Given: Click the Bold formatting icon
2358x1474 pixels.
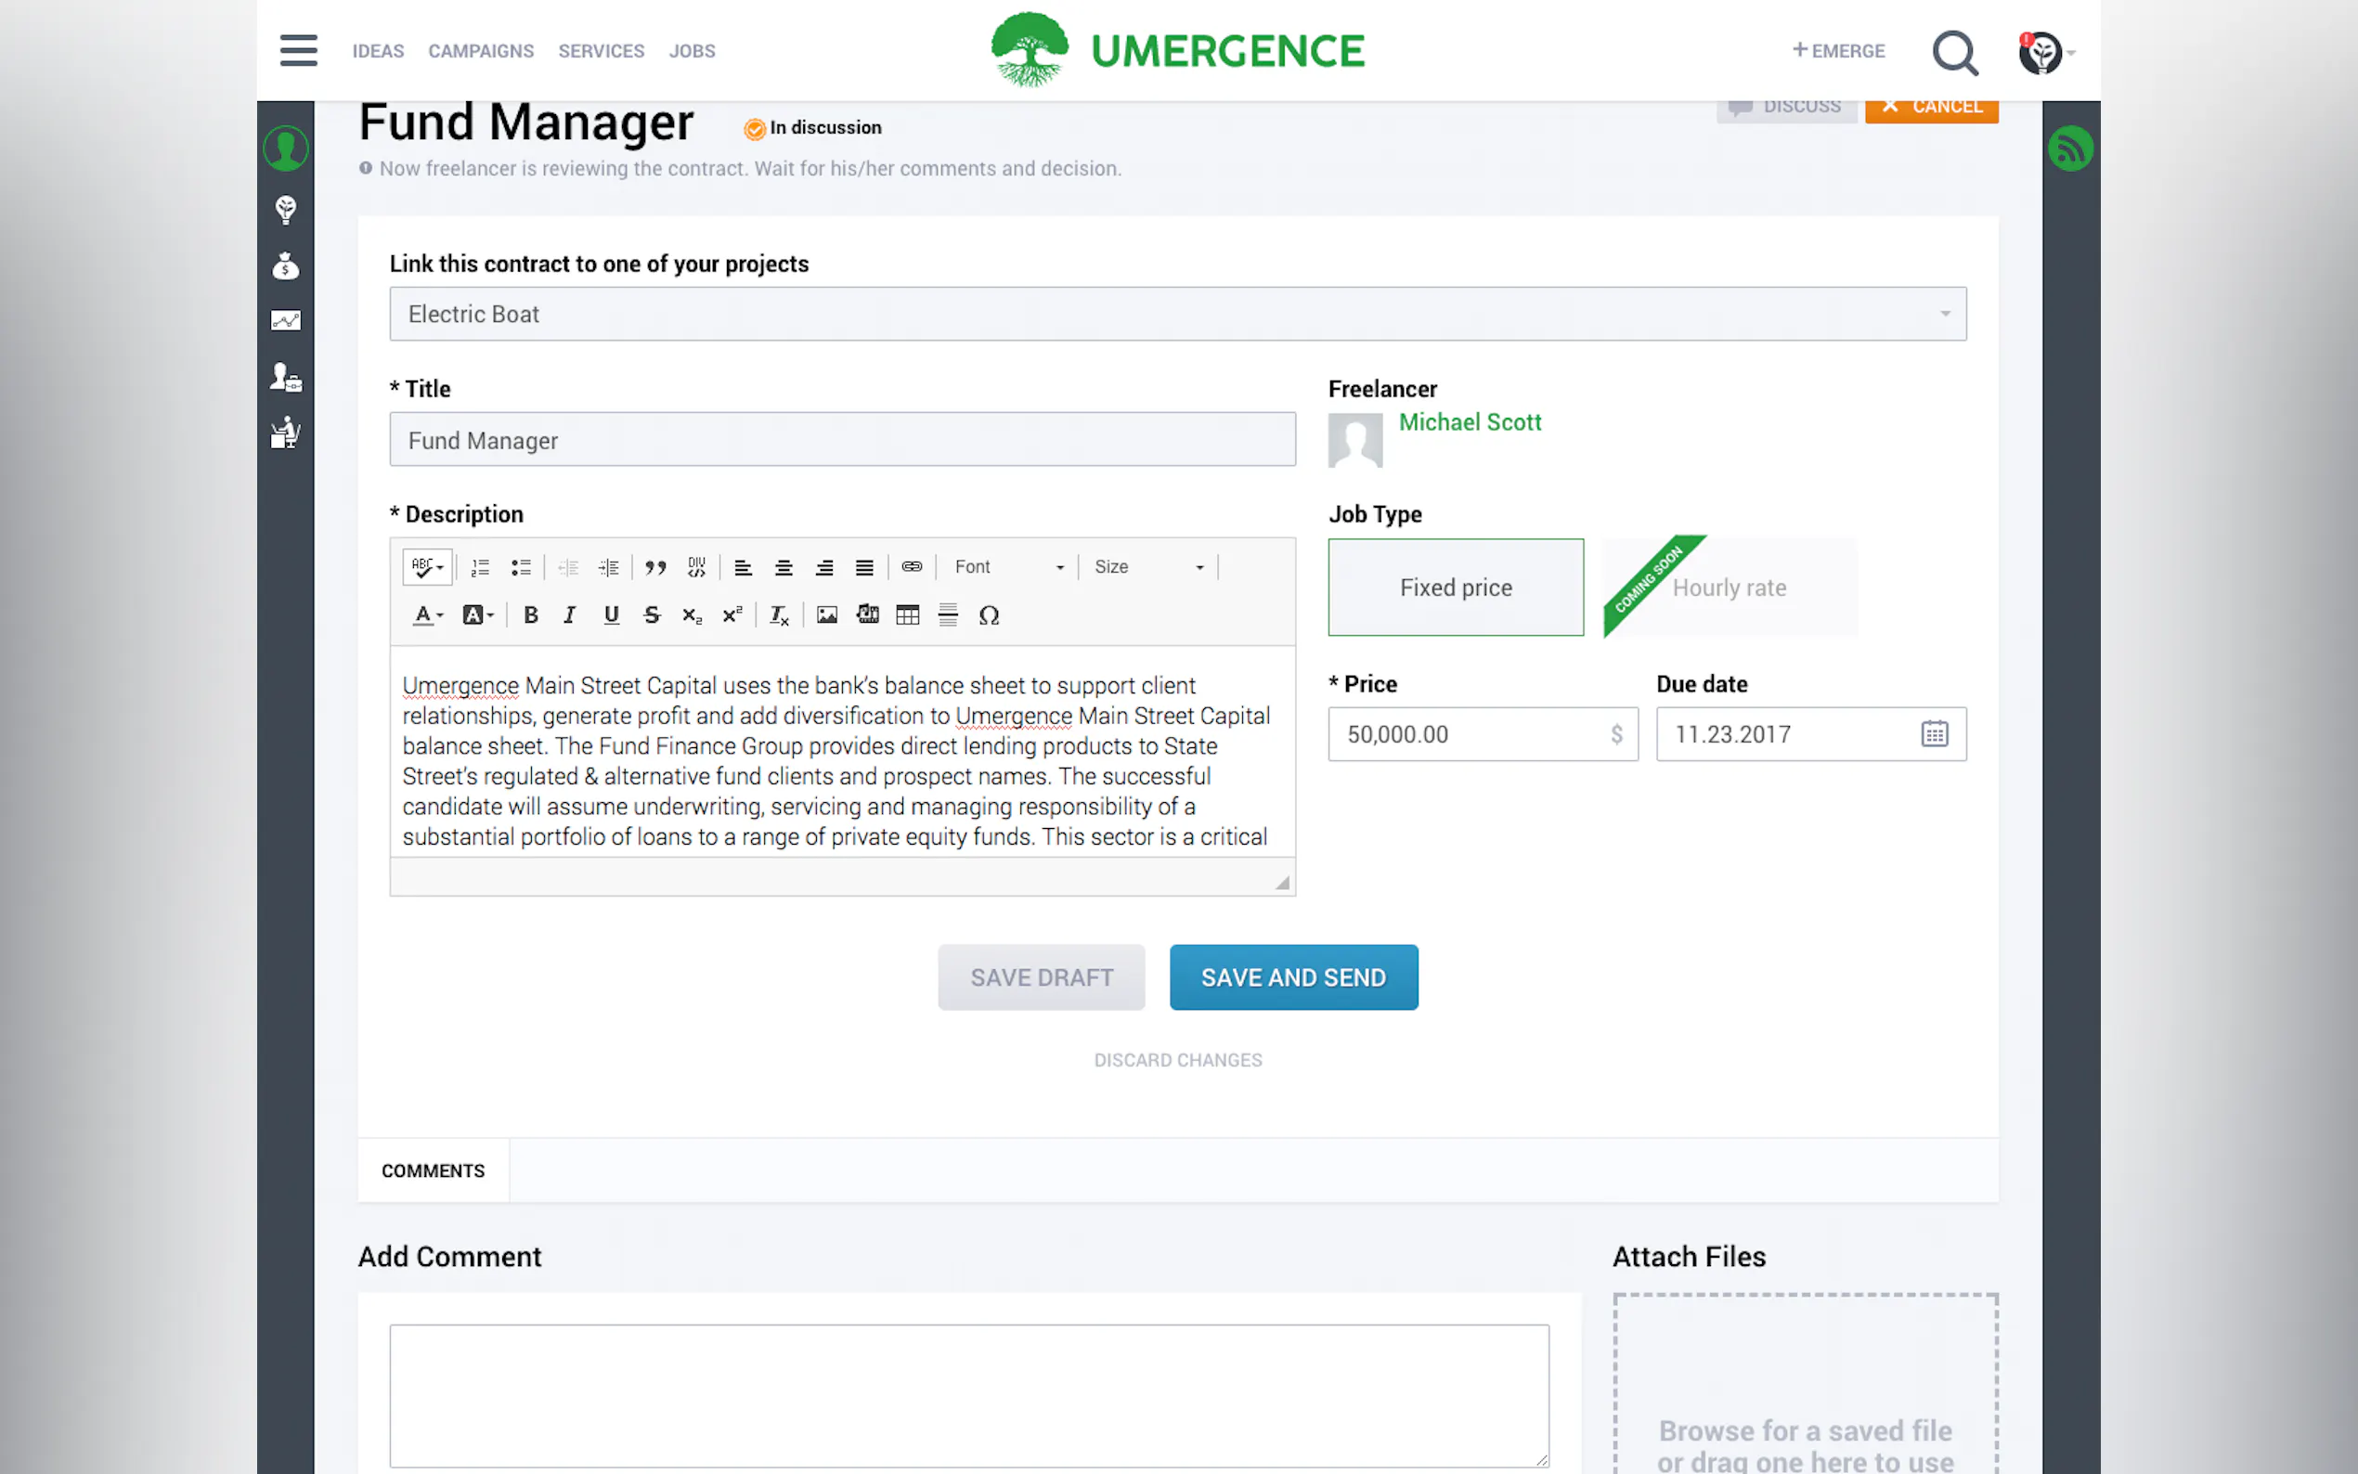Looking at the screenshot, I should point(530,615).
